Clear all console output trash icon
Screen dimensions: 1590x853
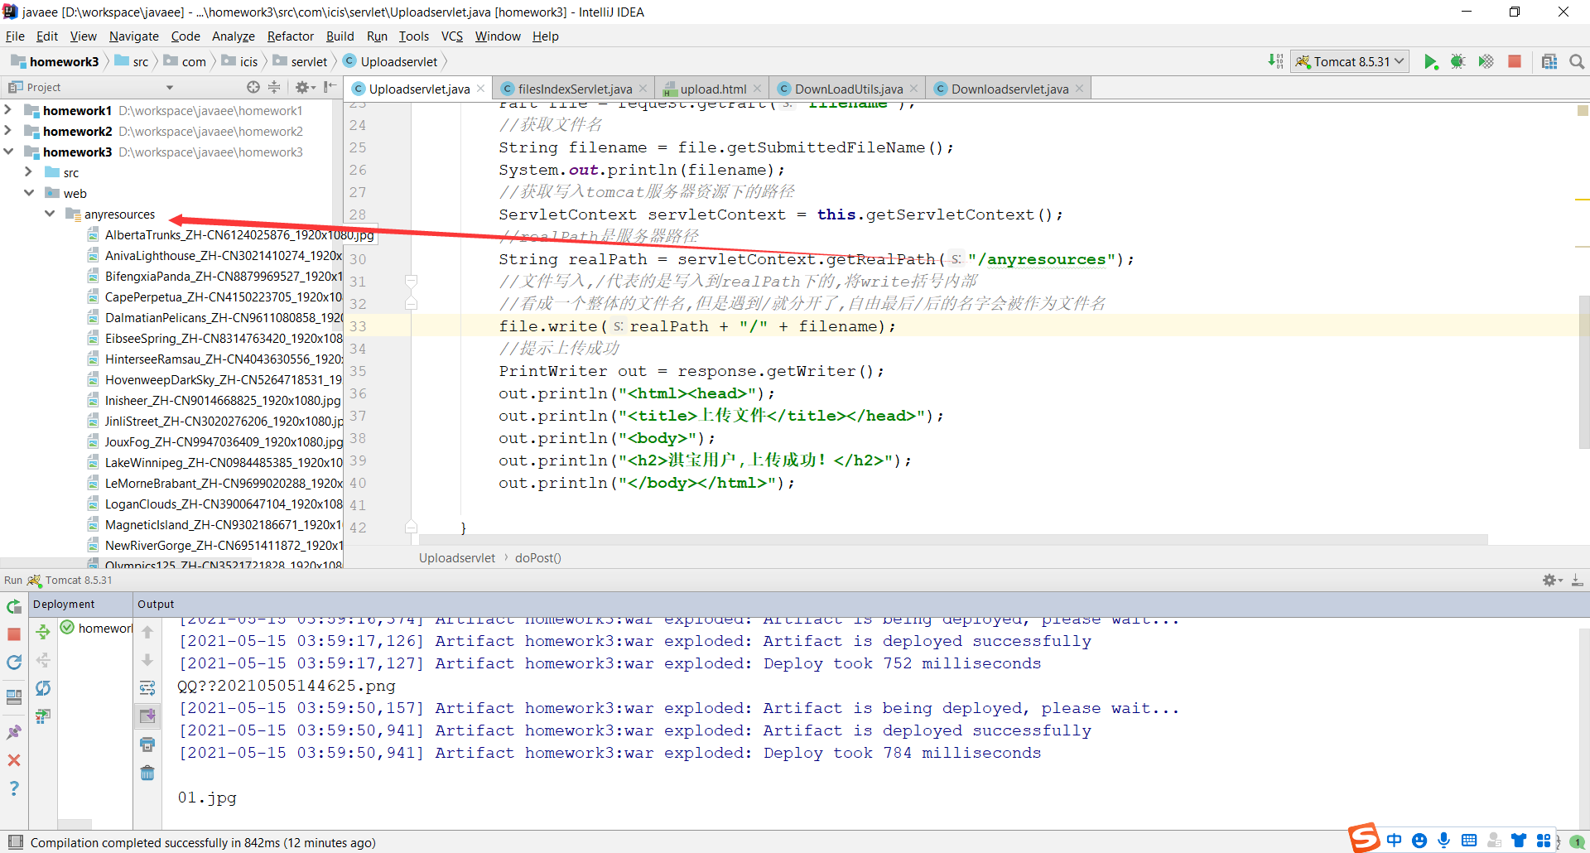[x=147, y=773]
